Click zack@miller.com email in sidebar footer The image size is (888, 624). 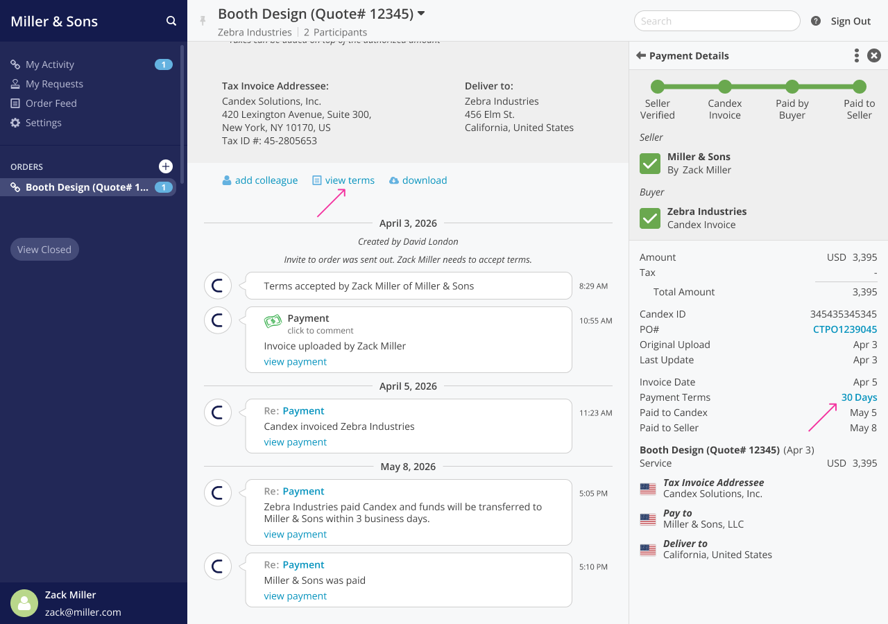(x=83, y=612)
